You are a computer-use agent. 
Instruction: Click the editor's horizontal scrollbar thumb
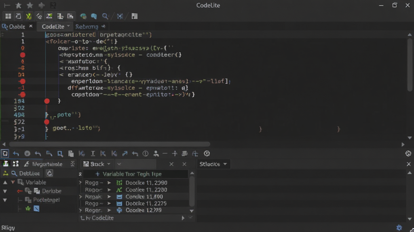tap(110, 144)
